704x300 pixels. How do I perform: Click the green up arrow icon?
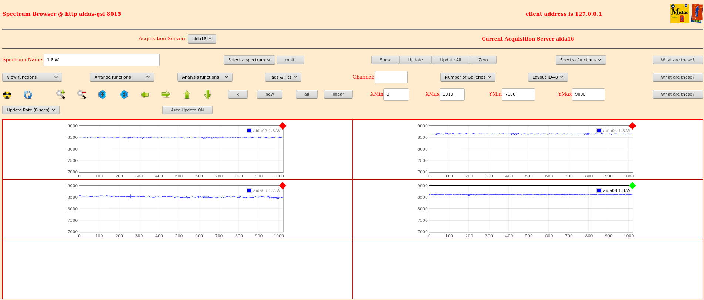[x=187, y=94]
